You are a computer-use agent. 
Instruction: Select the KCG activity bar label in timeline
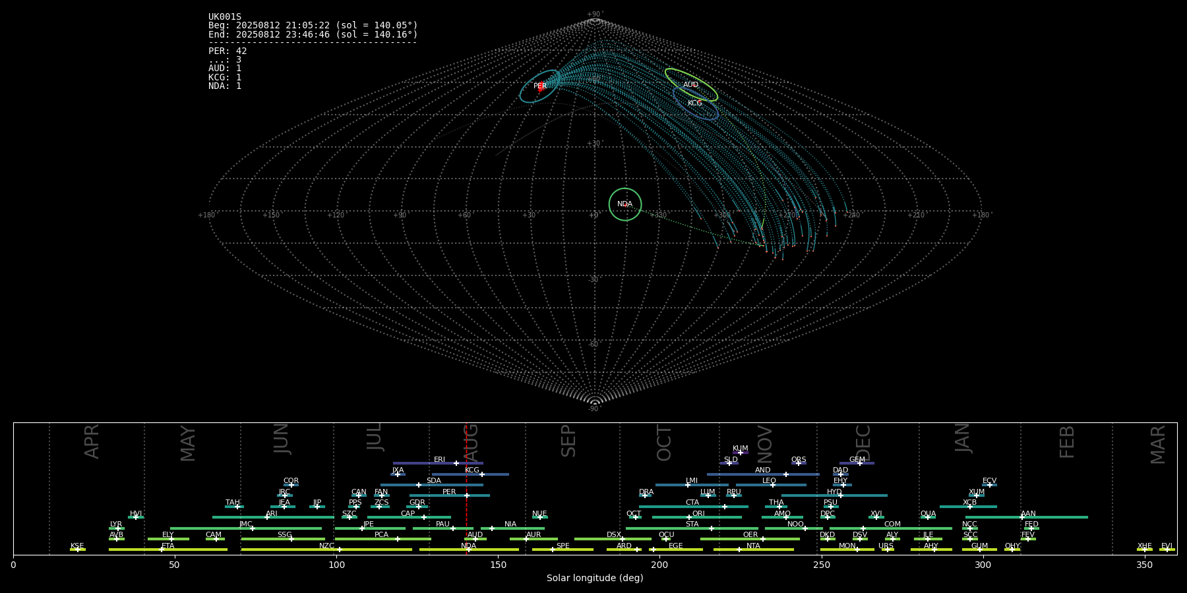point(472,470)
